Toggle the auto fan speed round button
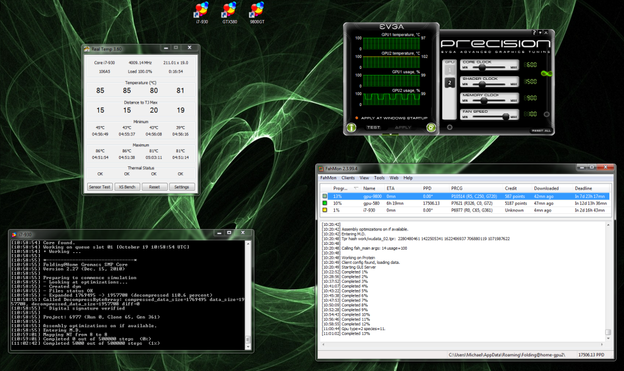The image size is (624, 371). click(547, 114)
